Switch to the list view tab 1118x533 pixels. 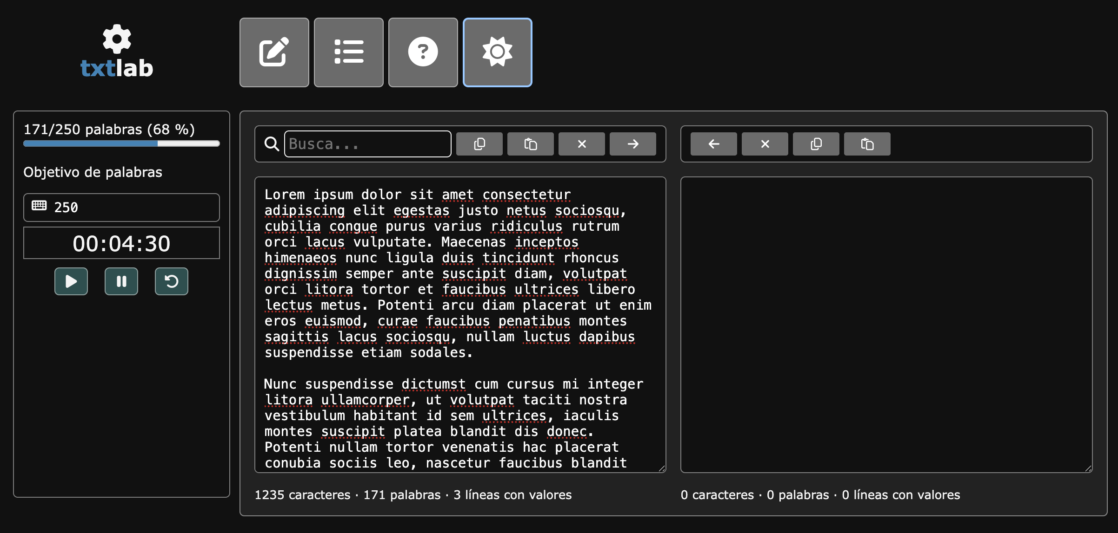pos(348,52)
